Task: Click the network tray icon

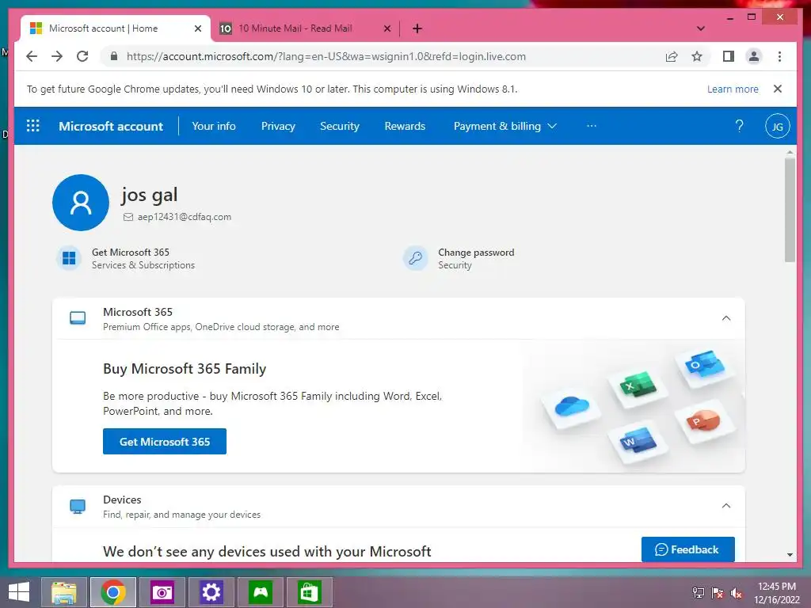Action: [699, 593]
